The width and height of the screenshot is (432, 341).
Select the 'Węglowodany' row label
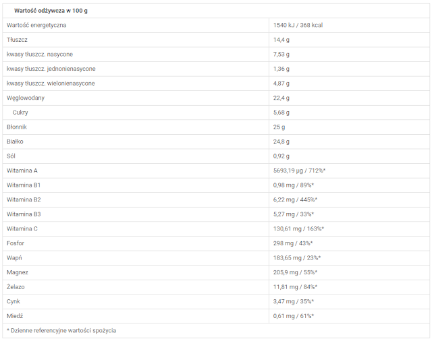[26, 98]
